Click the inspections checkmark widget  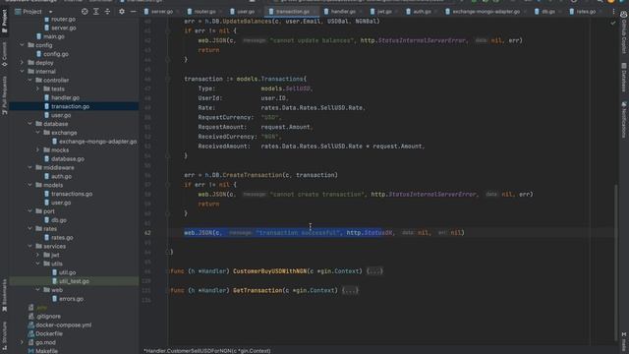point(612,24)
